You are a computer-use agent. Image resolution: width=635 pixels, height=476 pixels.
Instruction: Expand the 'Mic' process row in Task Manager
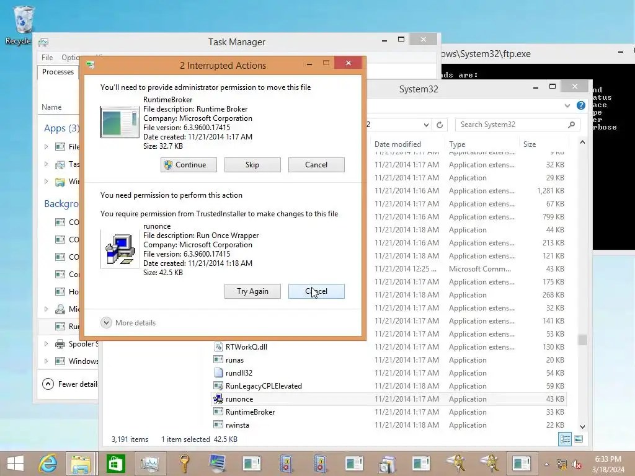point(46,309)
